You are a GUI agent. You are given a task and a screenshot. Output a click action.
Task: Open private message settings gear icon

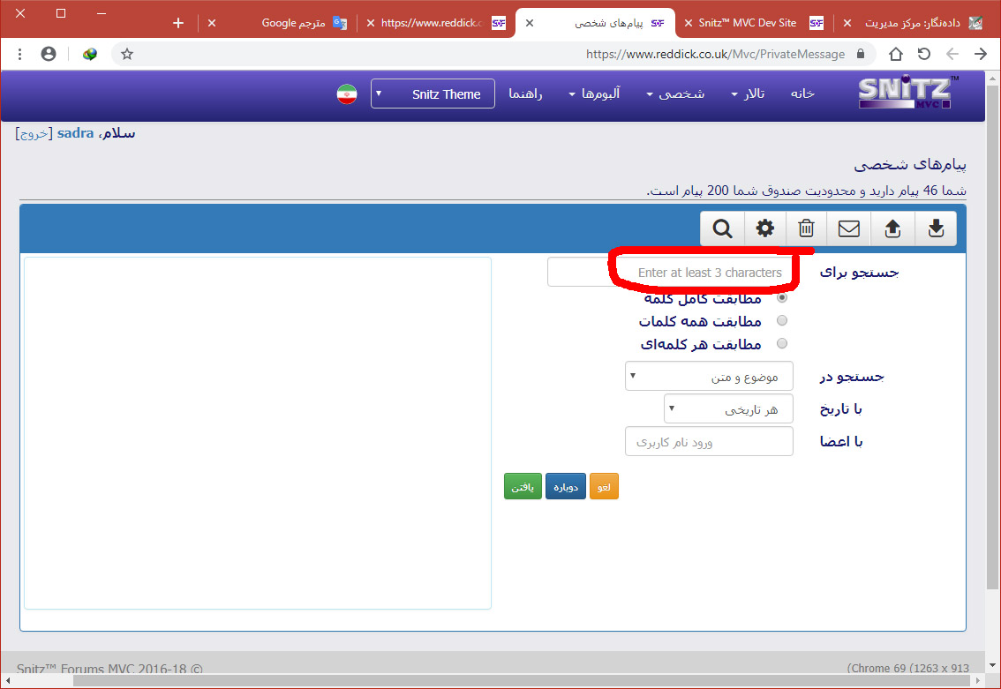[764, 229]
